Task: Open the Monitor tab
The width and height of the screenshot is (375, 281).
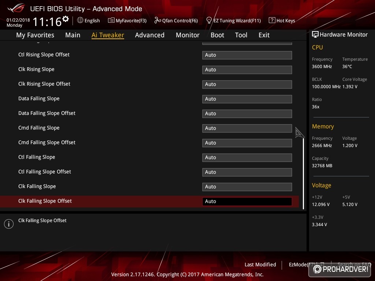Action: (x=188, y=35)
